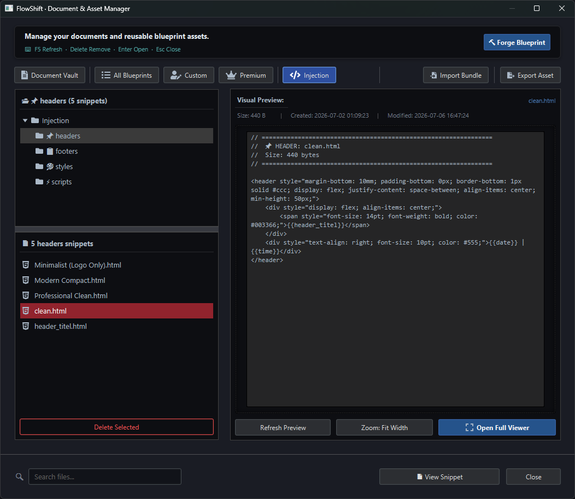This screenshot has height=499, width=575.
Task: Focus the Search files input field
Action: point(105,477)
